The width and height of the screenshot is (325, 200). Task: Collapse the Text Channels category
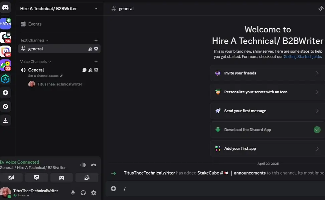(x=34, y=40)
